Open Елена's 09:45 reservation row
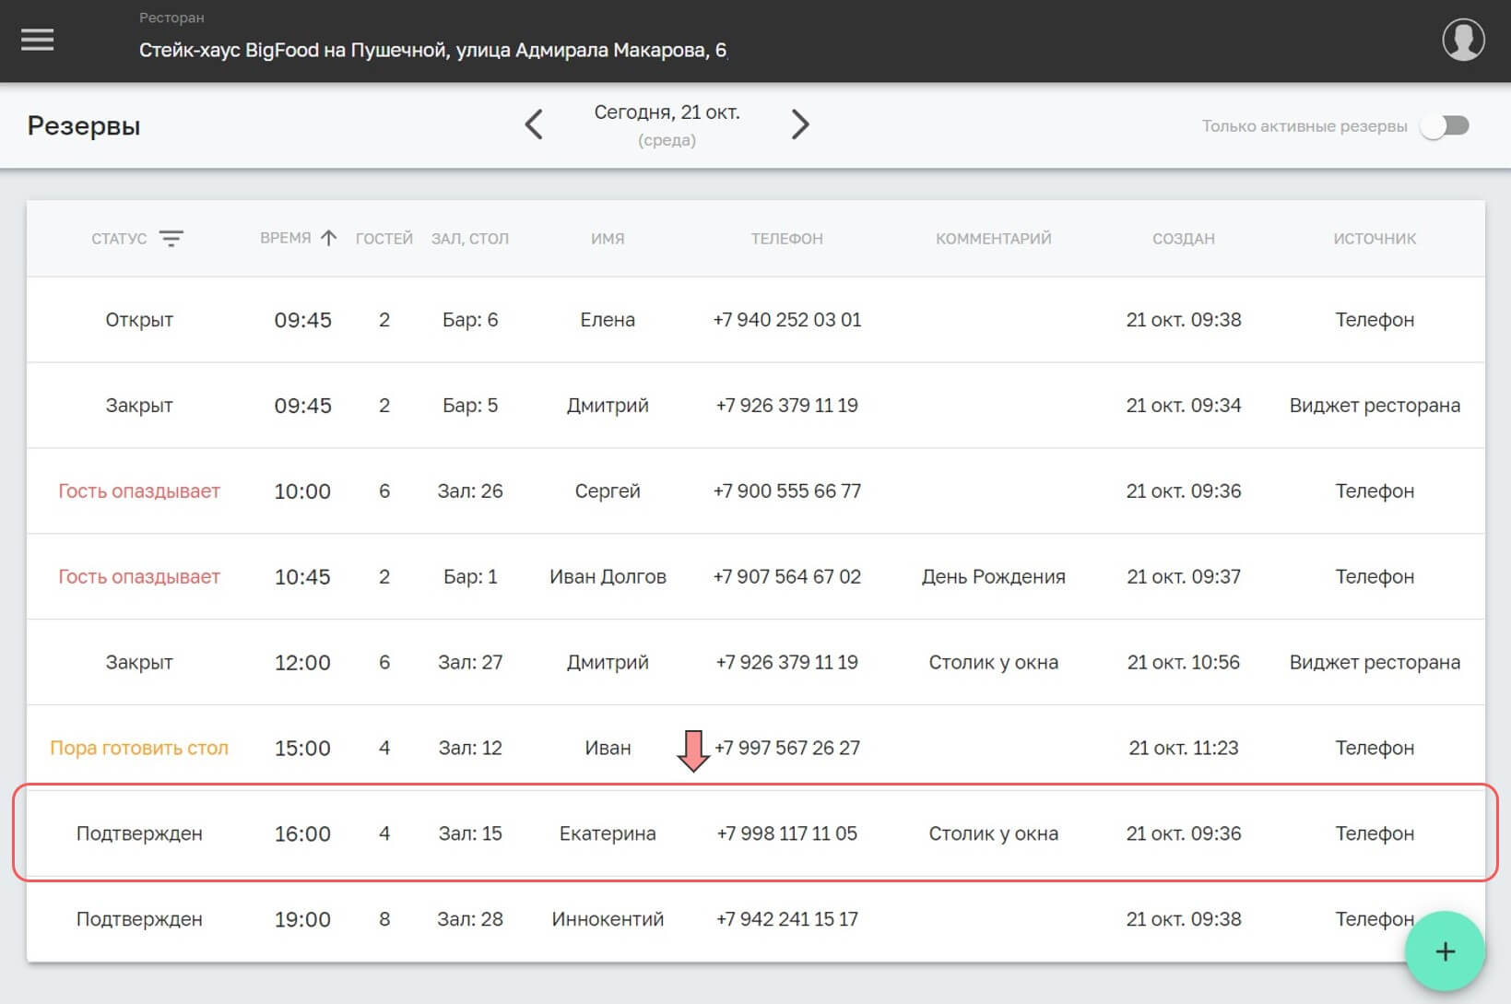This screenshot has height=1004, width=1511. pos(607,320)
